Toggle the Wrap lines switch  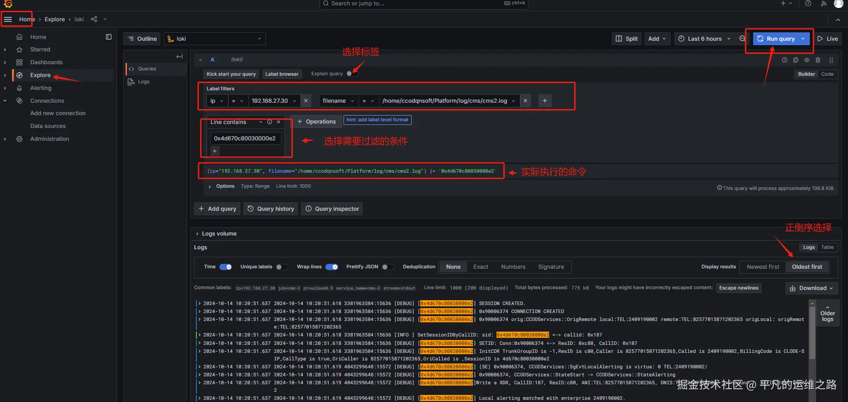coord(332,267)
